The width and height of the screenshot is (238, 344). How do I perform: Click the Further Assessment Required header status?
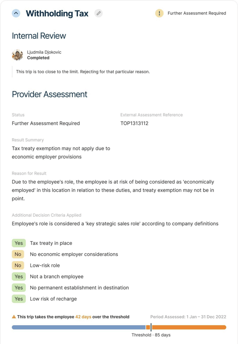197,13
